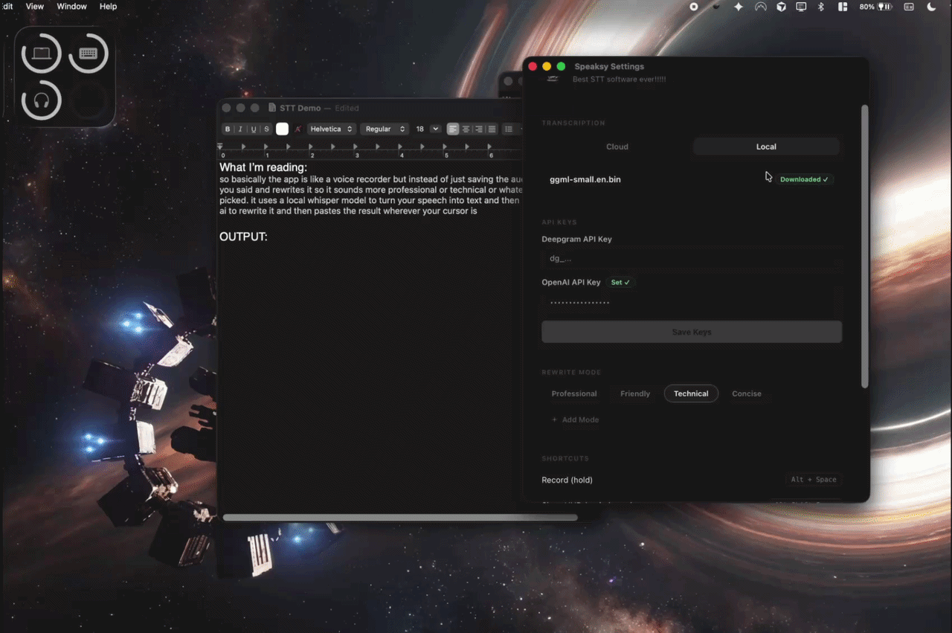Open the Helvetica font family dropdown
Screen dimensions: 952x633
click(331, 129)
